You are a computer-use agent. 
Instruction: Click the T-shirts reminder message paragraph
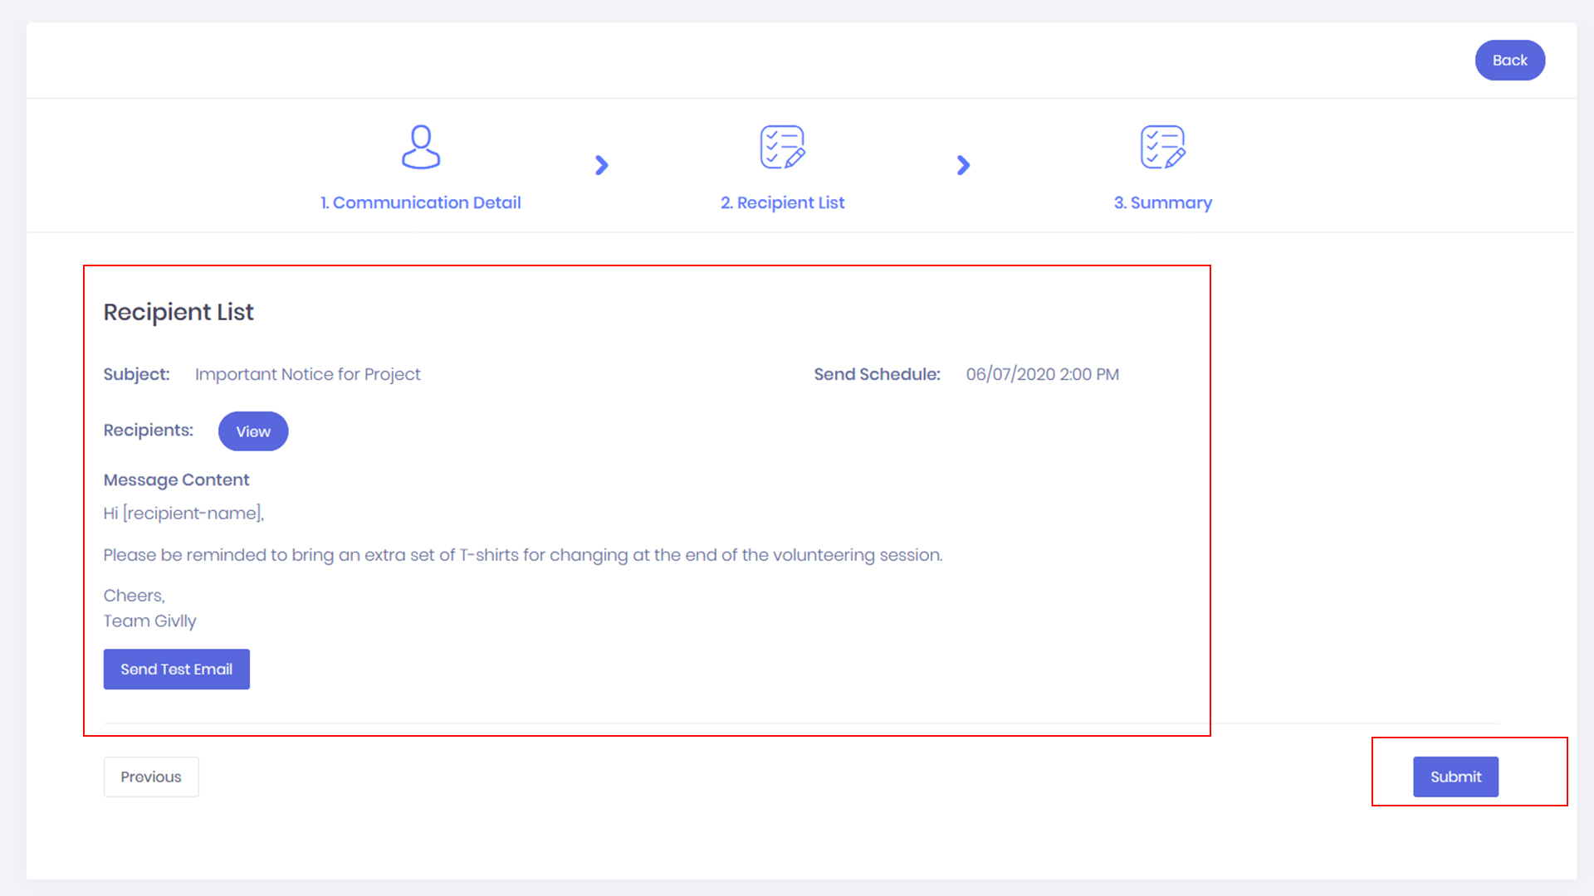(x=523, y=555)
